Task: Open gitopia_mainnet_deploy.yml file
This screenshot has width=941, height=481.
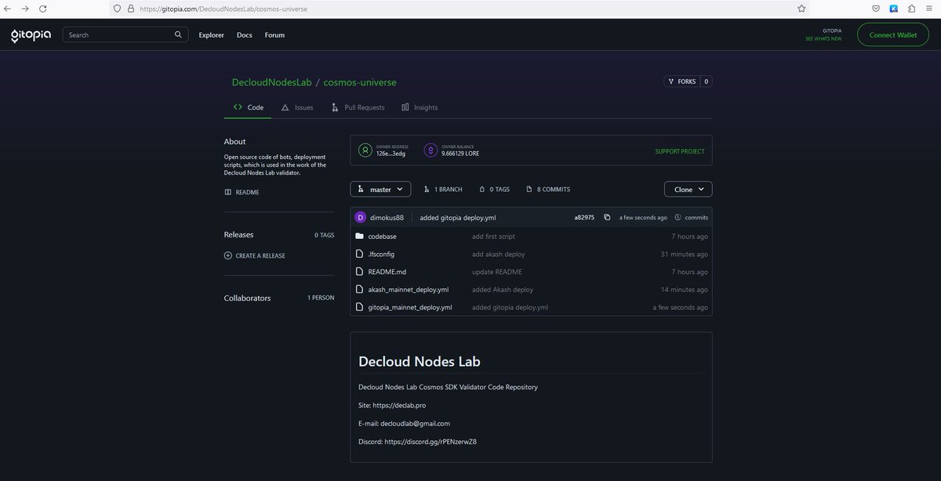Action: tap(410, 308)
